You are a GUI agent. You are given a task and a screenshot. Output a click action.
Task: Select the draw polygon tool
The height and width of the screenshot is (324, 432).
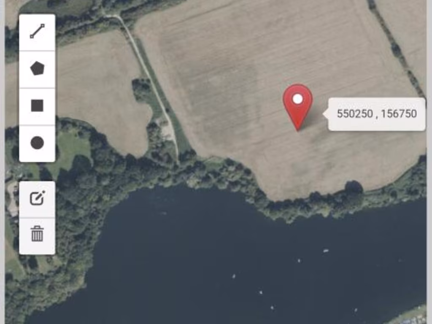[x=37, y=70]
